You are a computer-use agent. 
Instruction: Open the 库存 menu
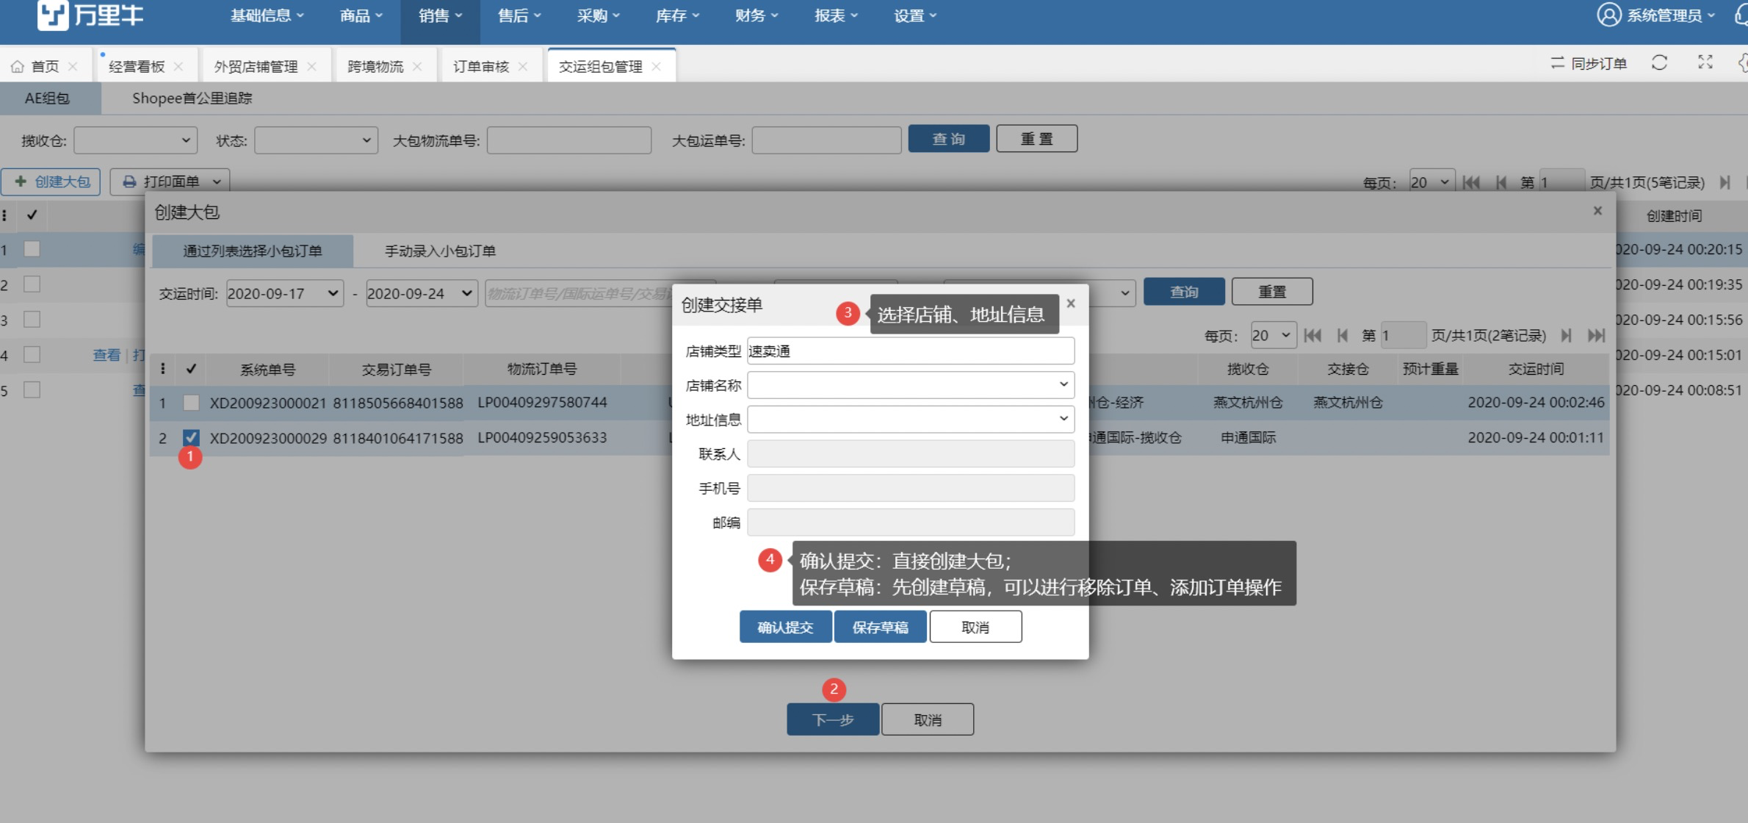point(677,16)
